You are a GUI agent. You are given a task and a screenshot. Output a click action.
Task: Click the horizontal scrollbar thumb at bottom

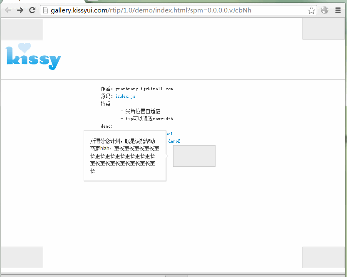pos(176,275)
